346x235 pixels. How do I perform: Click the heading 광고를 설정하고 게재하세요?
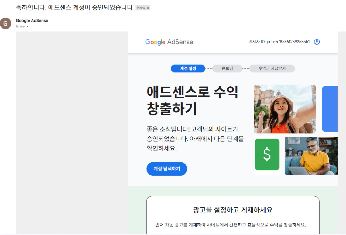(x=233, y=209)
